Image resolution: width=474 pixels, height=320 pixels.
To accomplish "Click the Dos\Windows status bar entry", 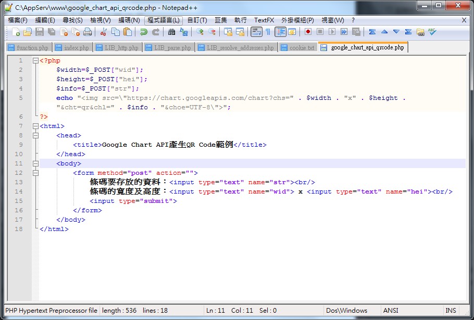I will coord(347,310).
